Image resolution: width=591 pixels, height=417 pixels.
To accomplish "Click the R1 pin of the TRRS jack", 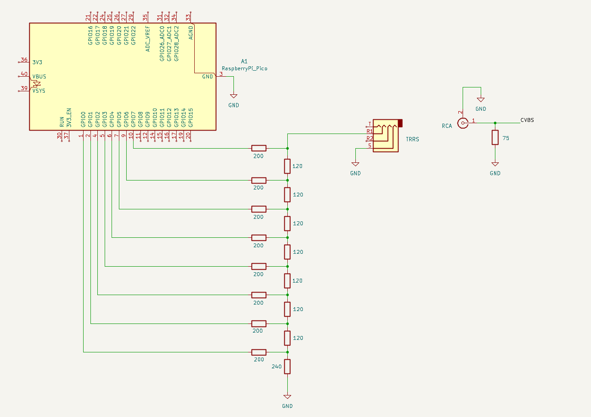I will [369, 132].
